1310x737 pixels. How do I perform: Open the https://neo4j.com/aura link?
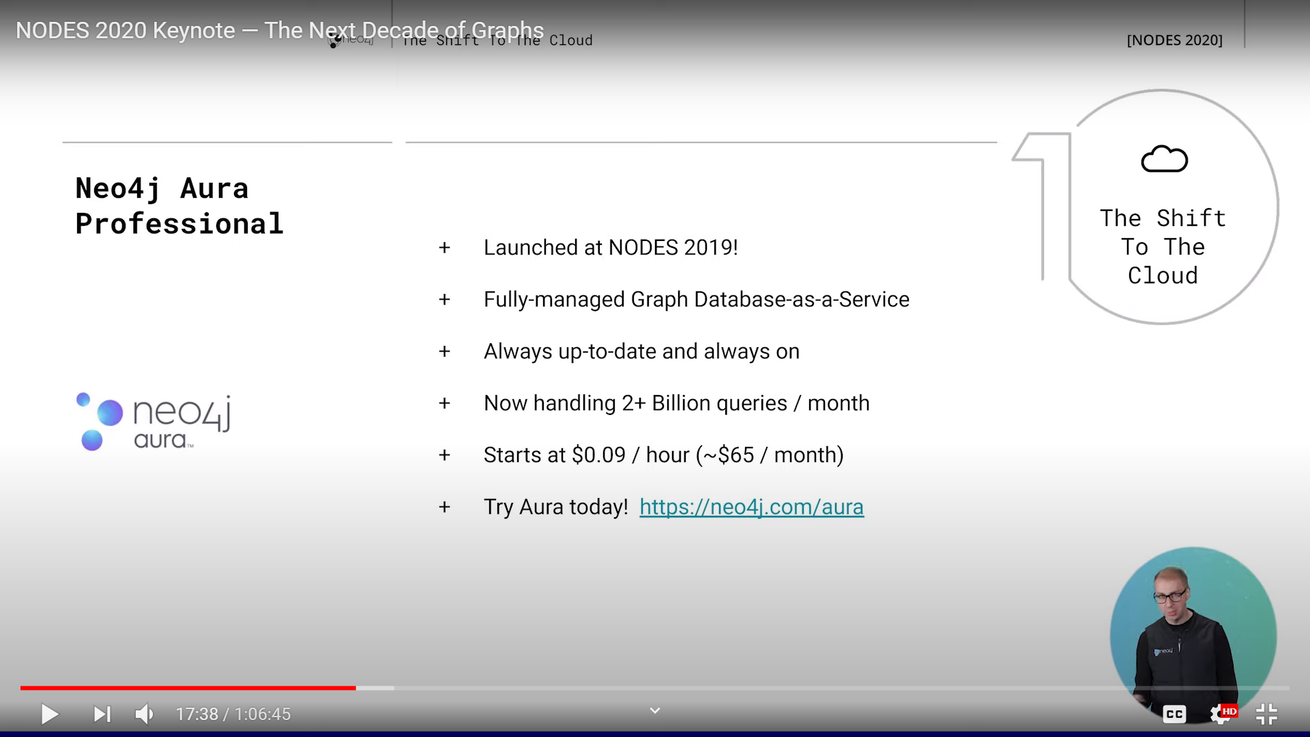pyautogui.click(x=751, y=507)
